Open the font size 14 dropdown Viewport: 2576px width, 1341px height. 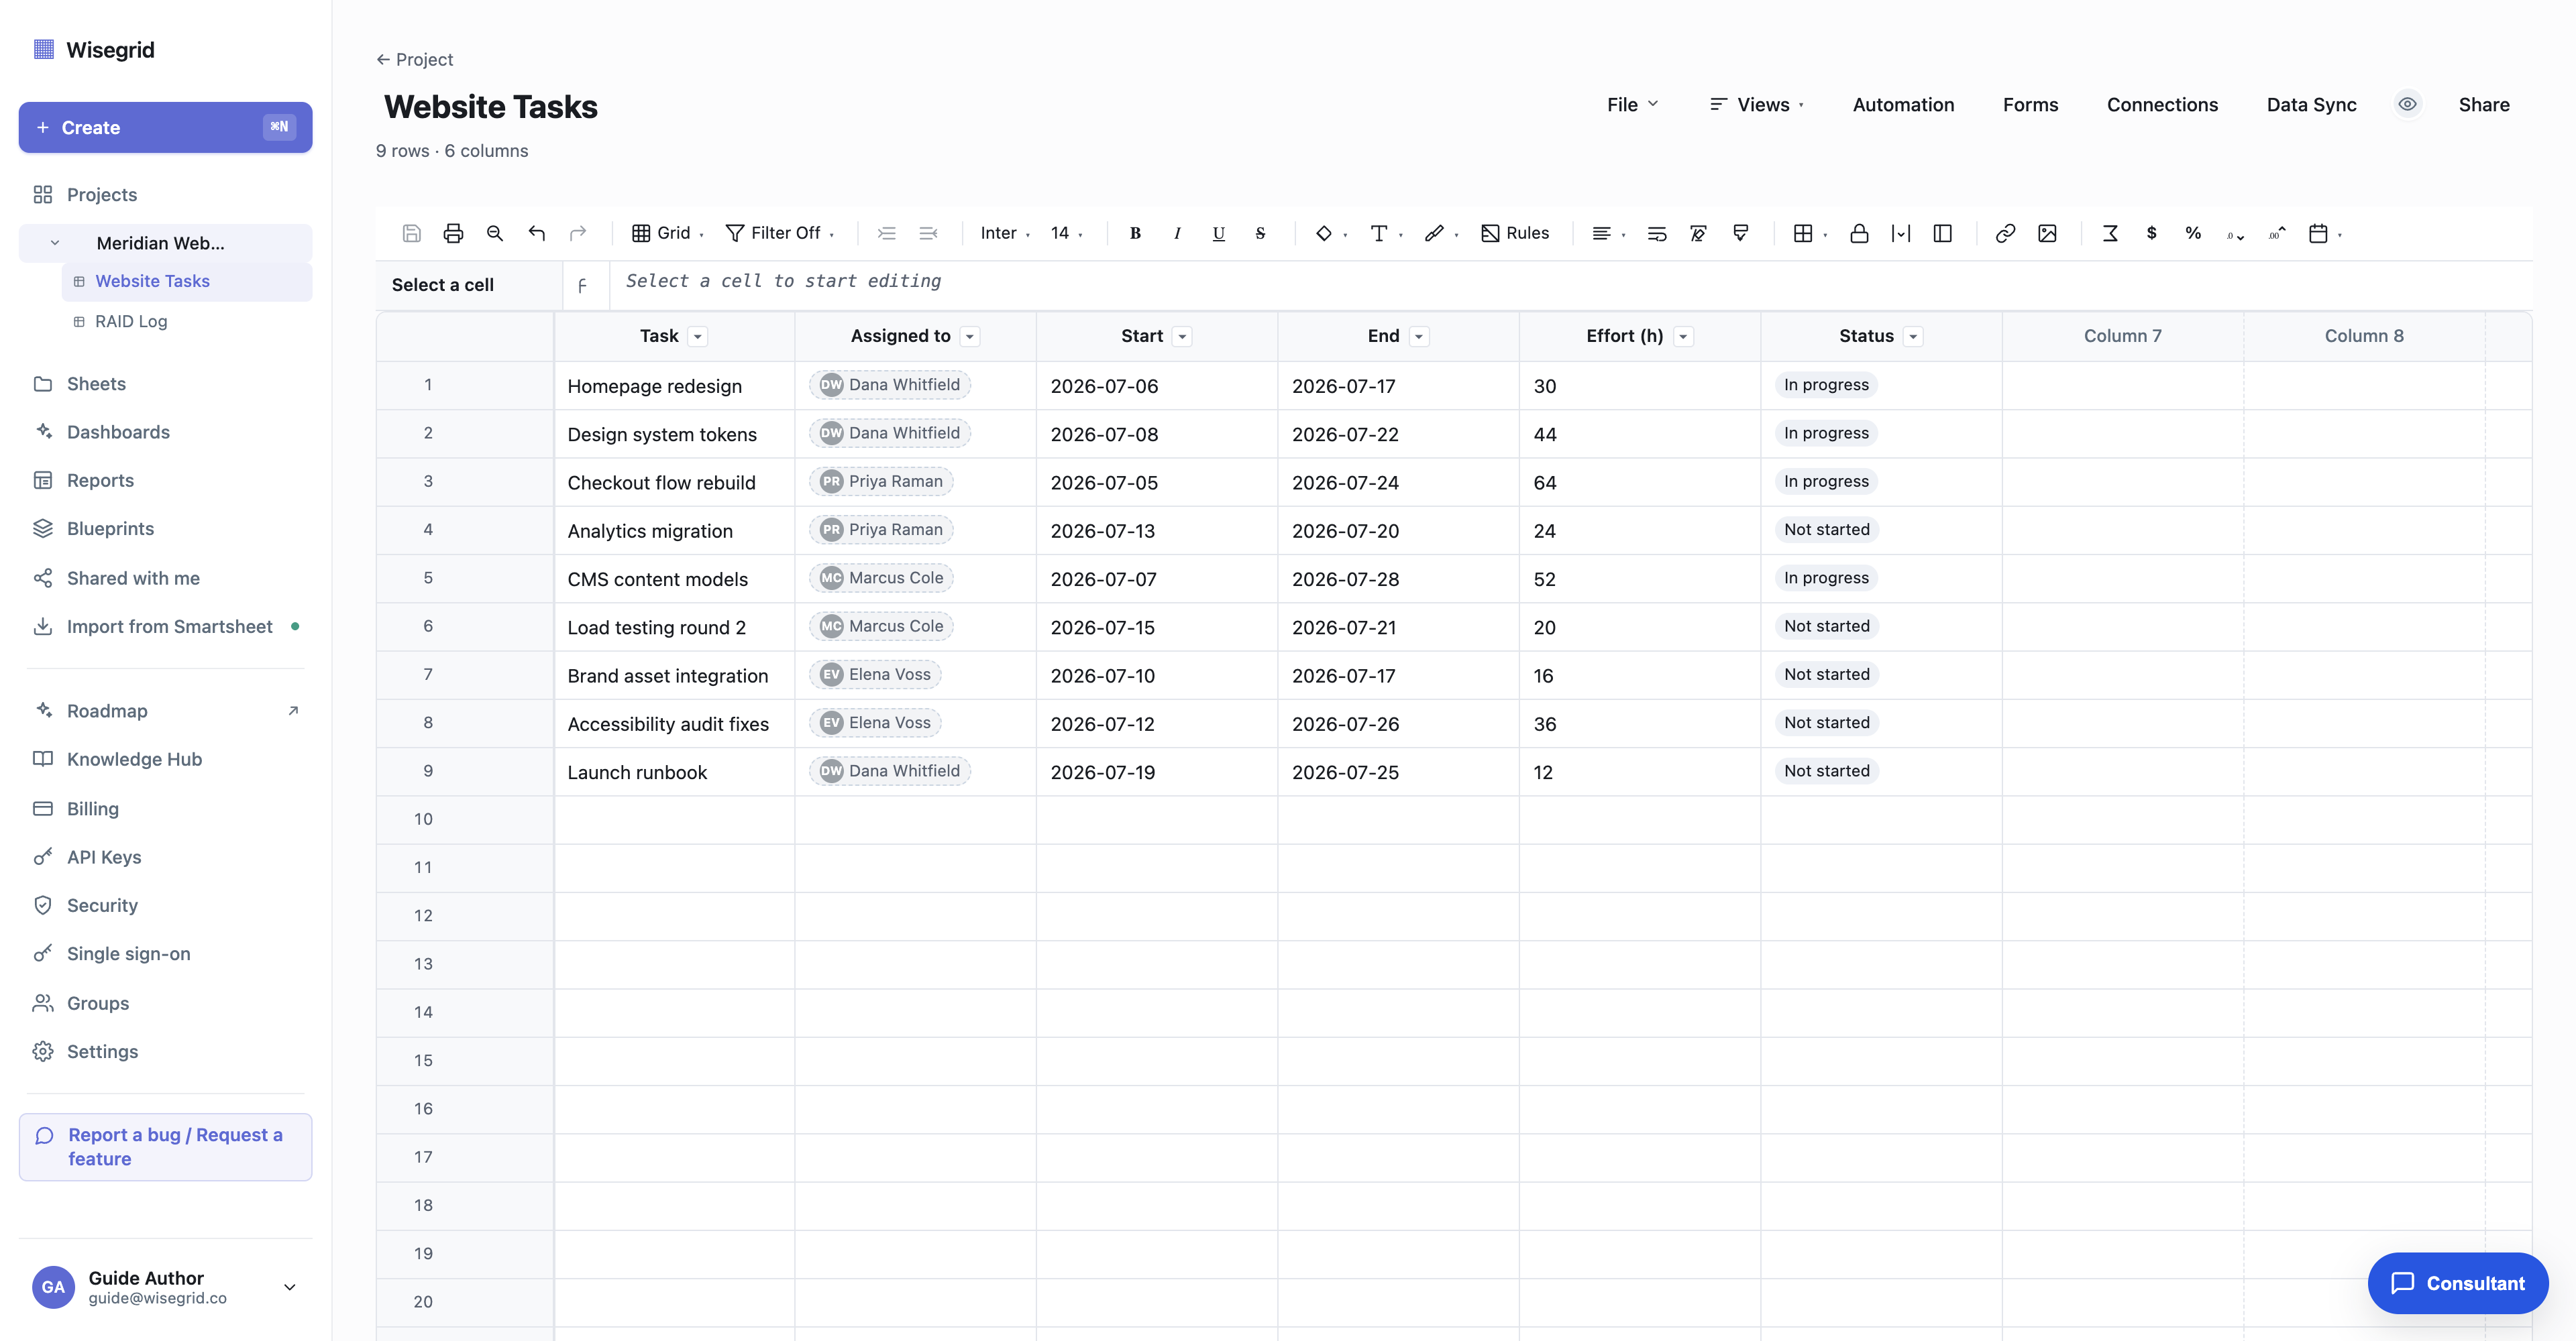[1067, 233]
